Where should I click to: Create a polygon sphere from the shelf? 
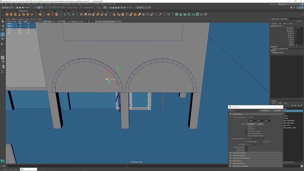tap(7, 14)
